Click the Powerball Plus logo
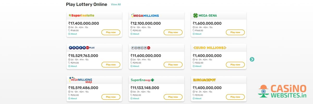The height and width of the screenshot is (104, 313). (x=82, y=48)
